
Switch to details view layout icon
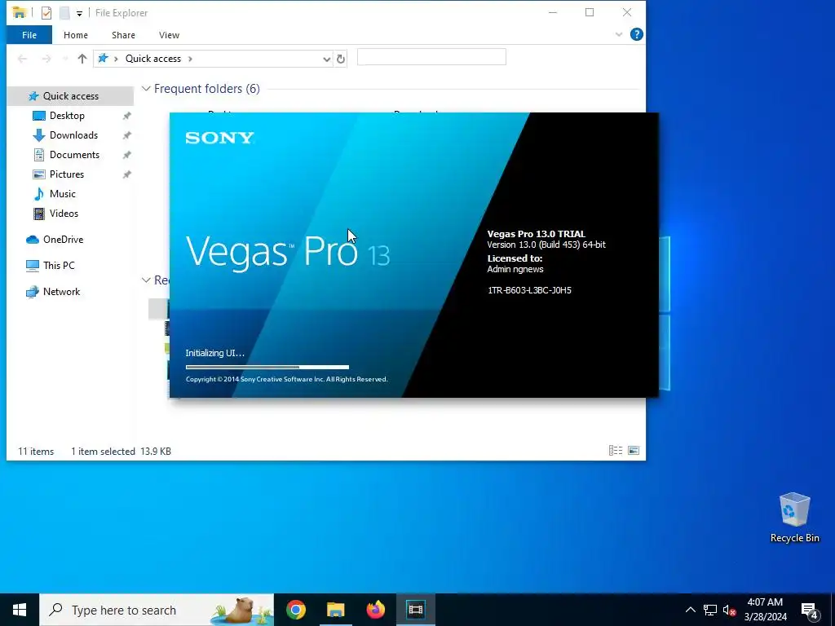click(x=616, y=451)
